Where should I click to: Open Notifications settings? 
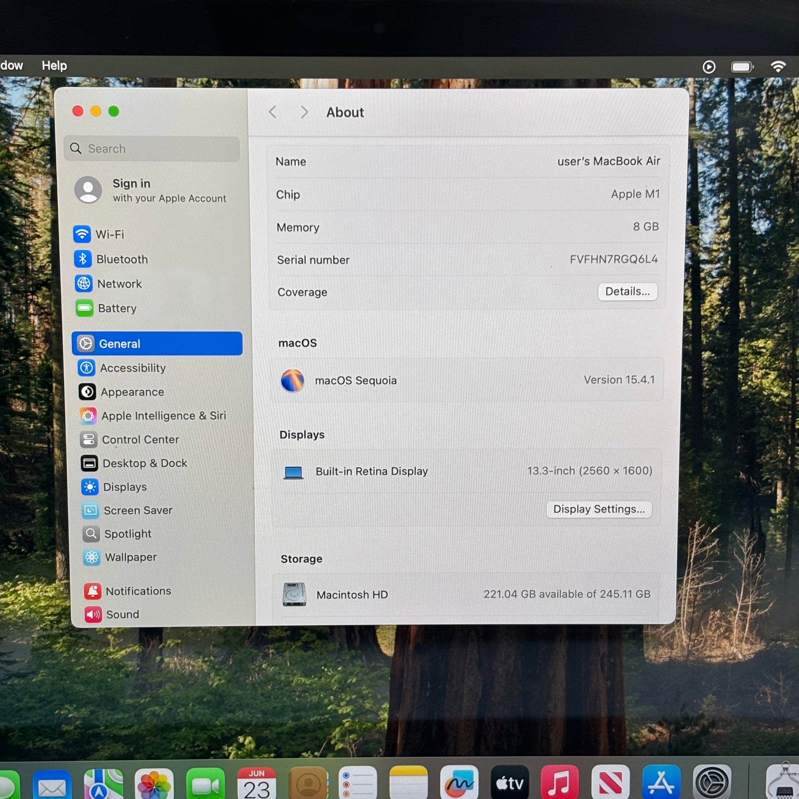128,591
